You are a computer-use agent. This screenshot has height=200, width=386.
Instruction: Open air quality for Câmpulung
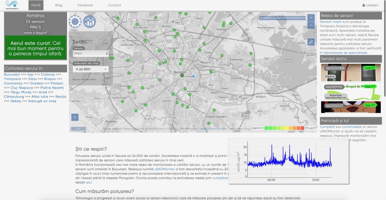pos(14,97)
